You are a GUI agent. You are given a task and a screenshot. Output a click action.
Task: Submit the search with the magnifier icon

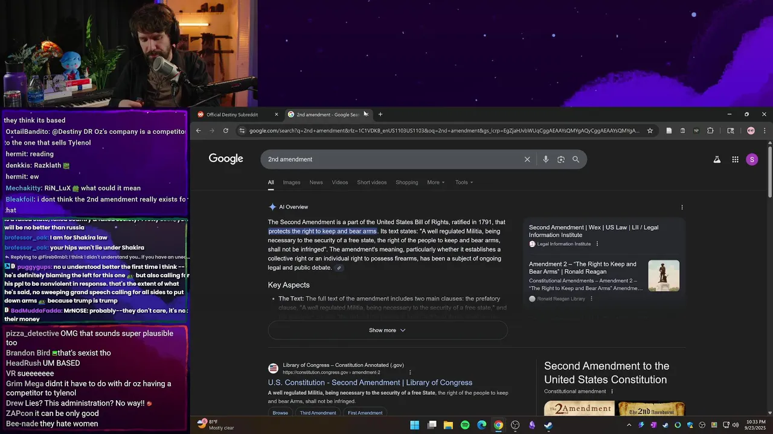point(576,159)
